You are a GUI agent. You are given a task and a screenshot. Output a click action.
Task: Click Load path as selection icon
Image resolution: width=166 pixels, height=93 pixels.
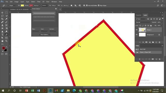click(146, 59)
